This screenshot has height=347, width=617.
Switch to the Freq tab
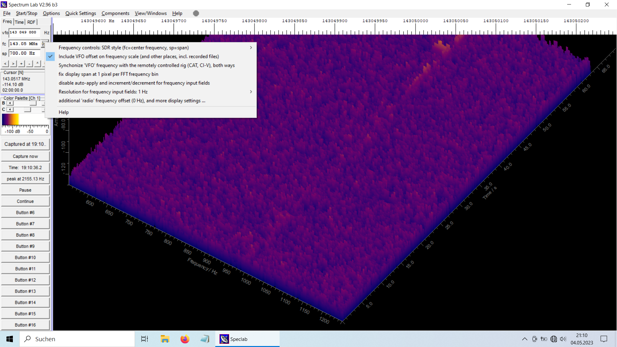point(7,22)
